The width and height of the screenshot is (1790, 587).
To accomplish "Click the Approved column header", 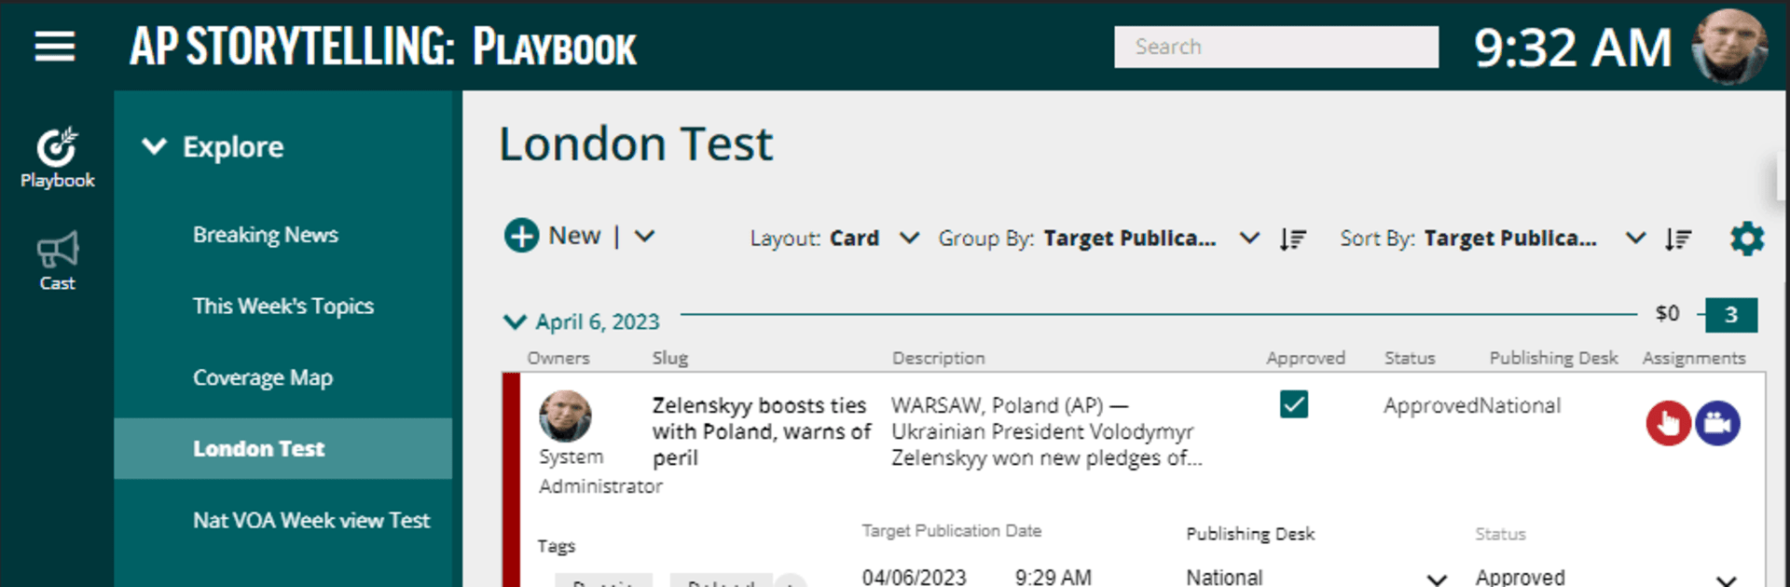I will point(1305,358).
